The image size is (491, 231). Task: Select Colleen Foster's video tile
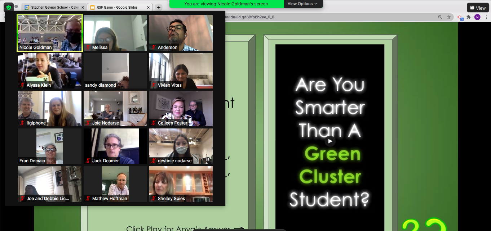point(181,108)
